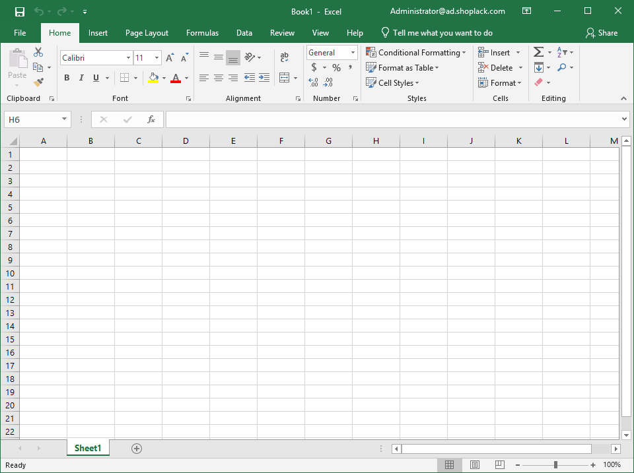This screenshot has width=634, height=473.
Task: Switch to the Page Layout tab
Action: coord(147,33)
